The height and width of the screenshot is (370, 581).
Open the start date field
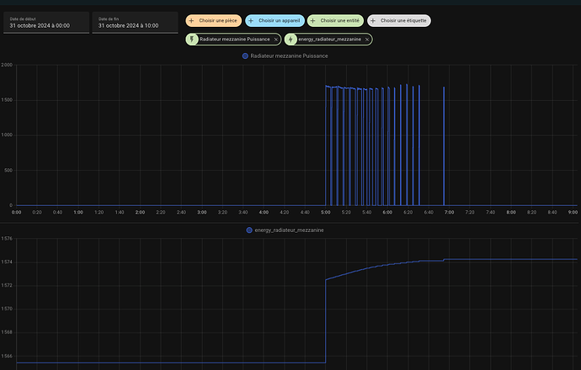click(46, 23)
